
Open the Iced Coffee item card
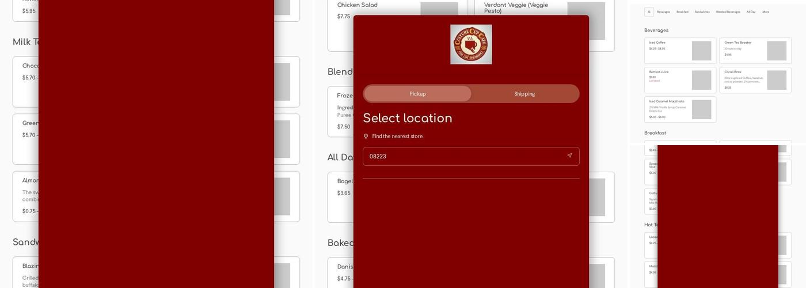pos(680,51)
